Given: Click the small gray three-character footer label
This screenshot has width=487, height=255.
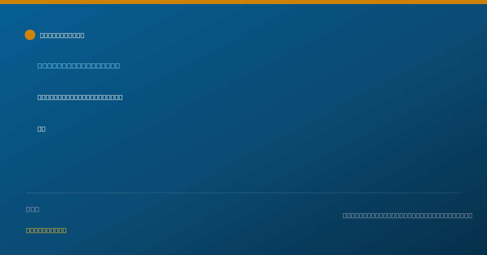Looking at the screenshot, I should pyautogui.click(x=33, y=209).
